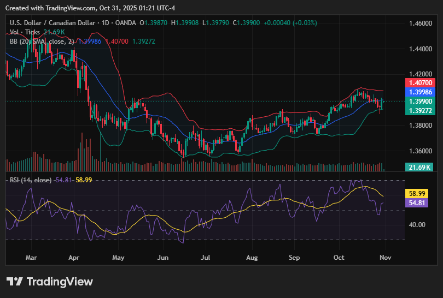
Task: Click the 40.00 level on RSI axis
Action: pyautogui.click(x=417, y=224)
